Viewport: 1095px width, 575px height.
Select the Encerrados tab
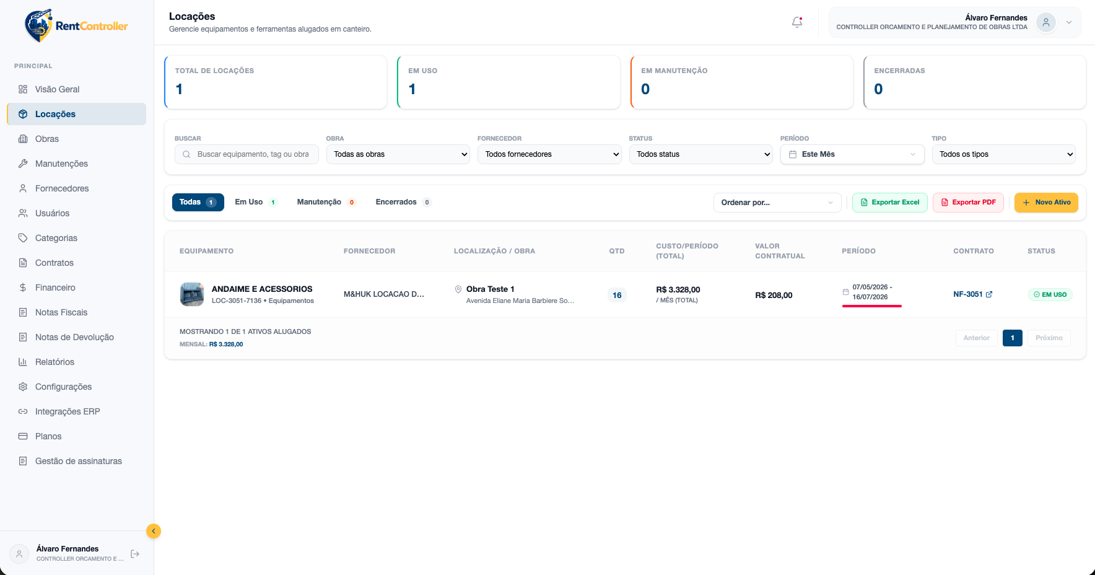pos(403,202)
